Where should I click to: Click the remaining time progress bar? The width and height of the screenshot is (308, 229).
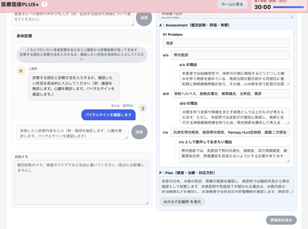(x=288, y=7)
